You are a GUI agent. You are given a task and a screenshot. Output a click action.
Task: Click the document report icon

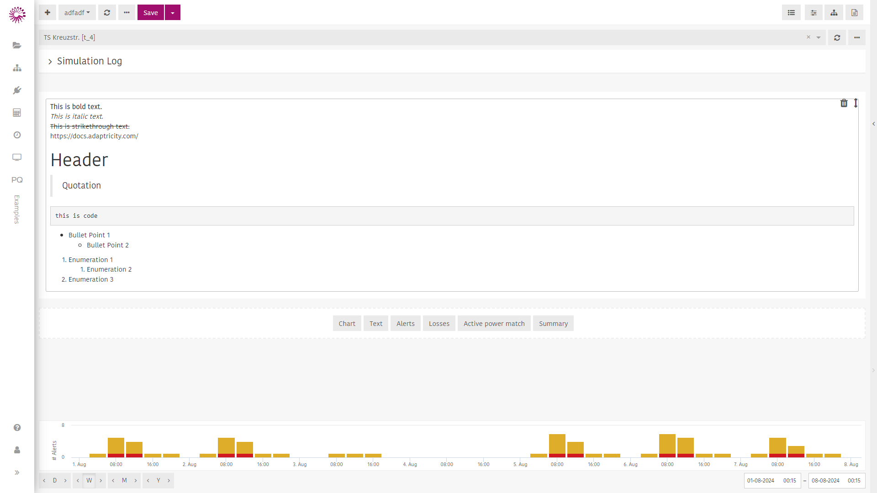click(854, 13)
